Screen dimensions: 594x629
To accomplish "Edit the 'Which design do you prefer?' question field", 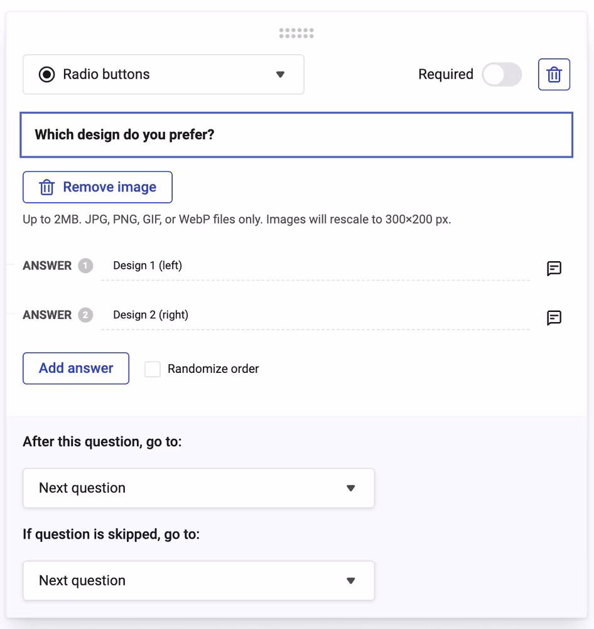I will point(296,135).
